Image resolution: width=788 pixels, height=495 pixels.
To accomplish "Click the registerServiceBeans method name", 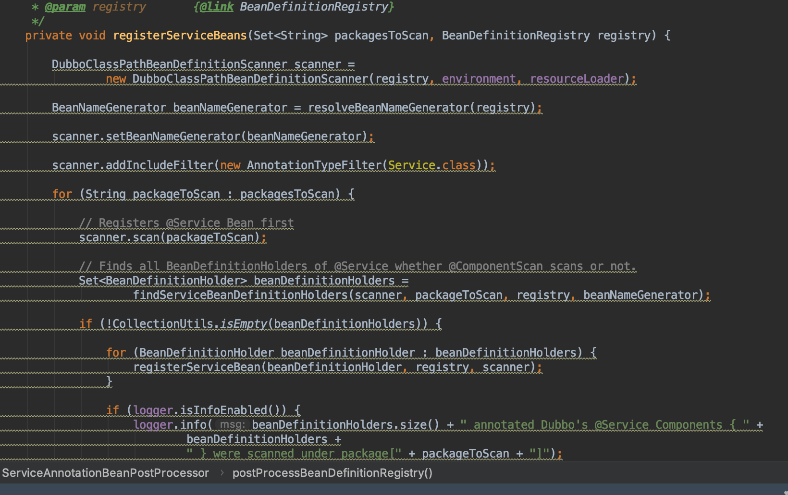I will 180,36.
